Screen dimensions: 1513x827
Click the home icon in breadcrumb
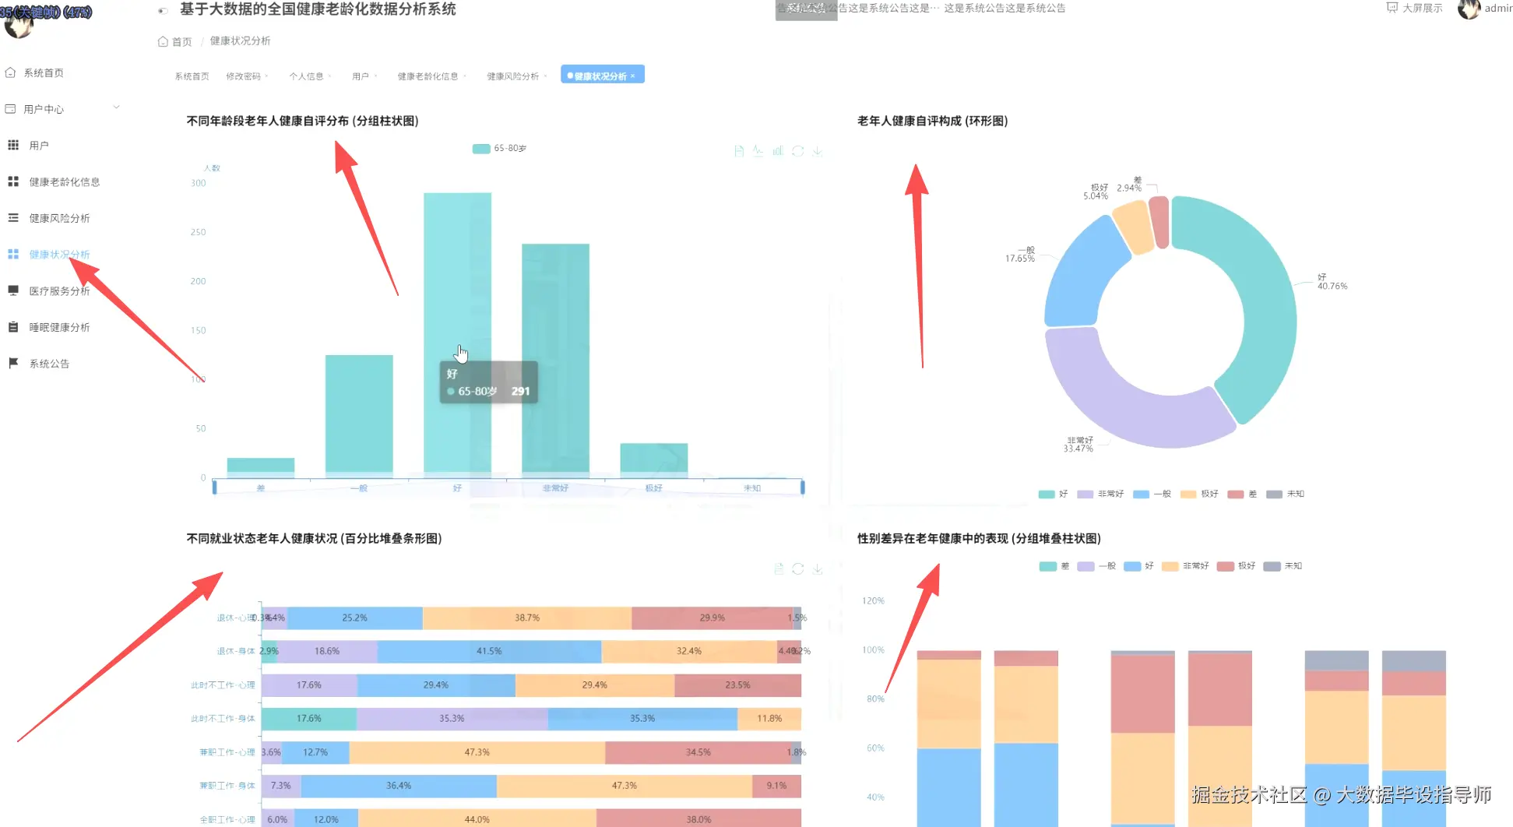point(163,41)
